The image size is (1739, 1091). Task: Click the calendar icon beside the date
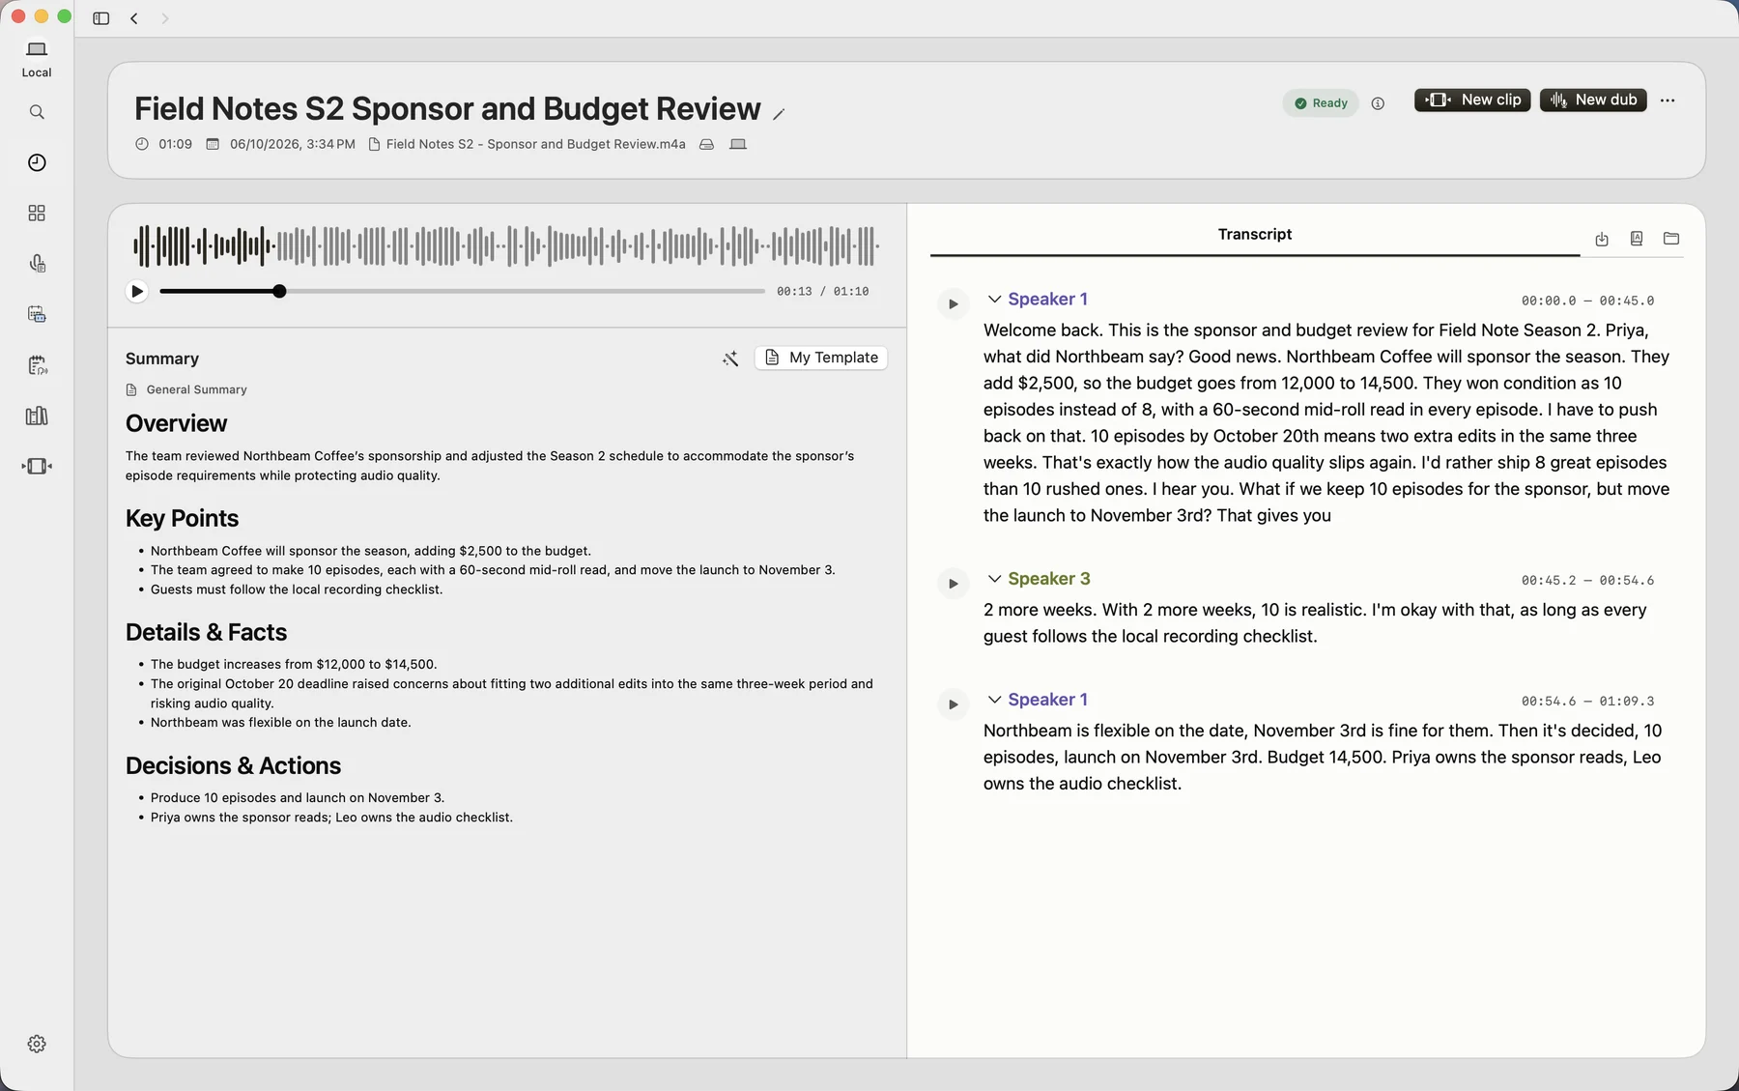[x=213, y=144]
